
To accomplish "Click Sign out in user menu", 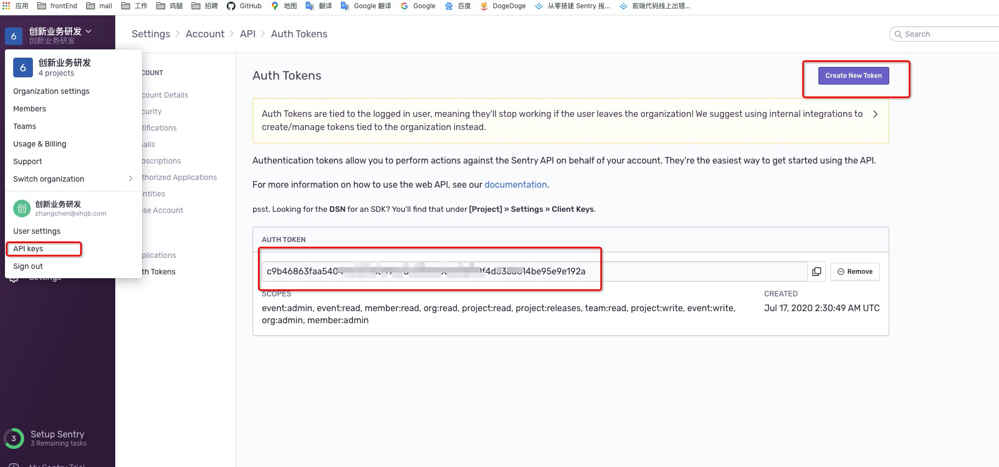I will tap(28, 266).
